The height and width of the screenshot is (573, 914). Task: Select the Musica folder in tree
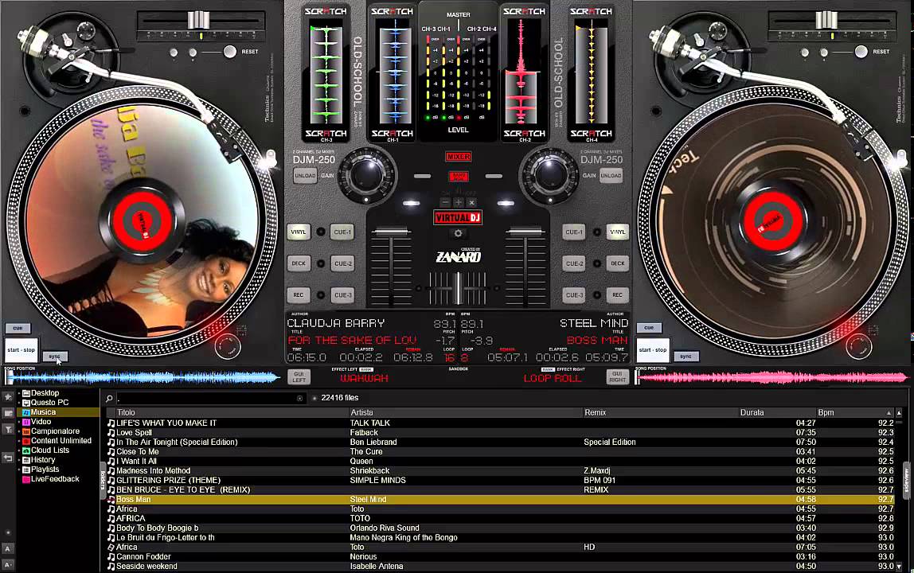point(57,412)
